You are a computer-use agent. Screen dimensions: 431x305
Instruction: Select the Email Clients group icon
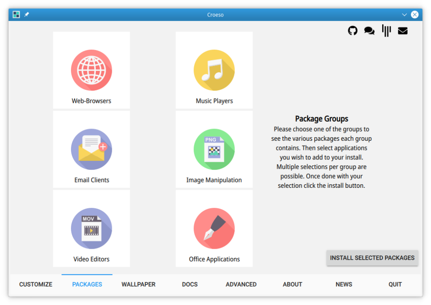pyautogui.click(x=91, y=149)
